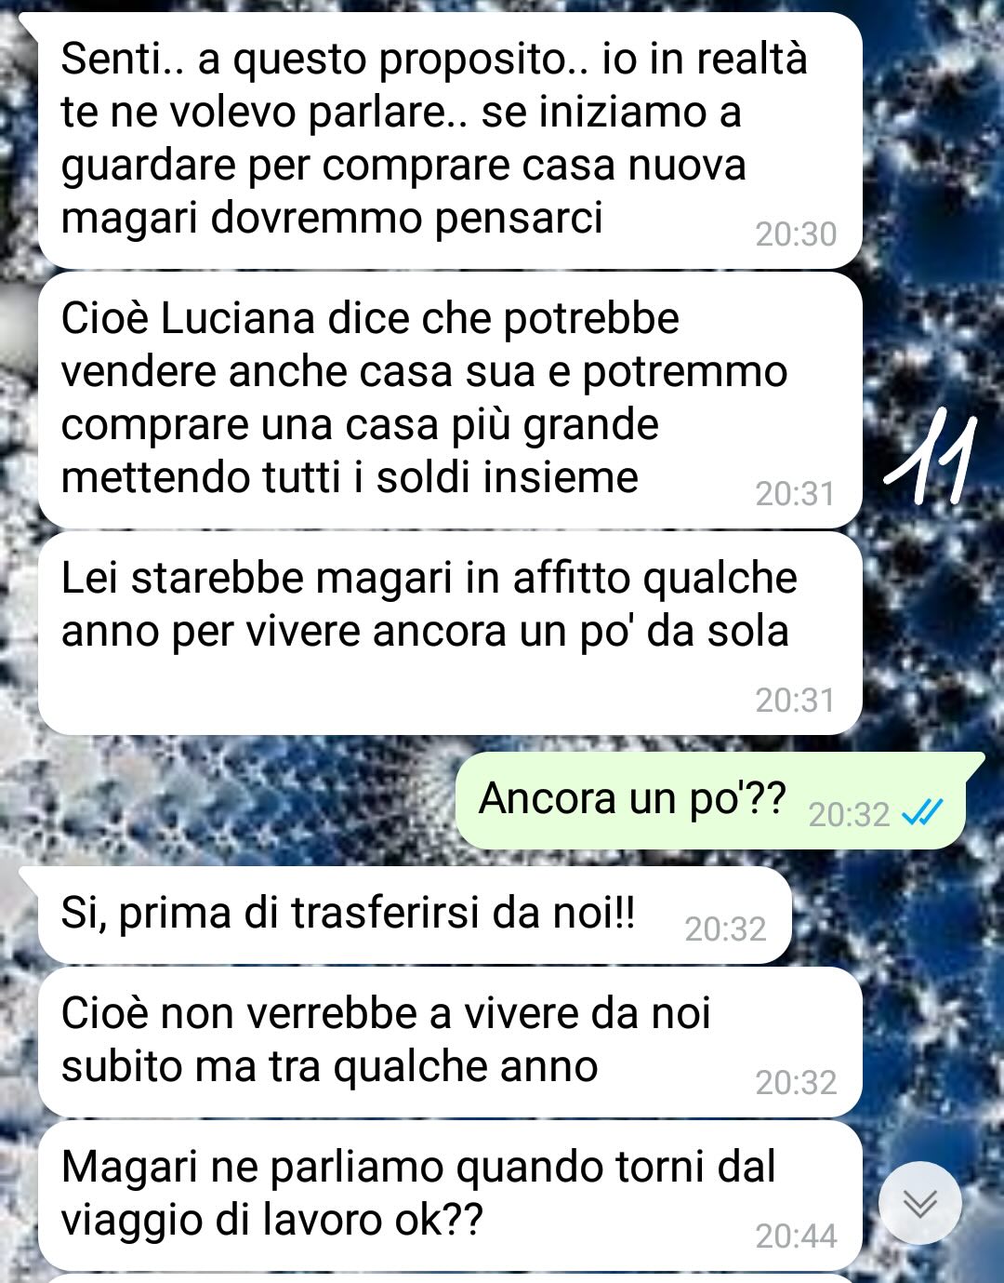Tap the 20:44 timestamp on last message
Viewport: 1004px width, 1283px height.
click(x=796, y=1236)
